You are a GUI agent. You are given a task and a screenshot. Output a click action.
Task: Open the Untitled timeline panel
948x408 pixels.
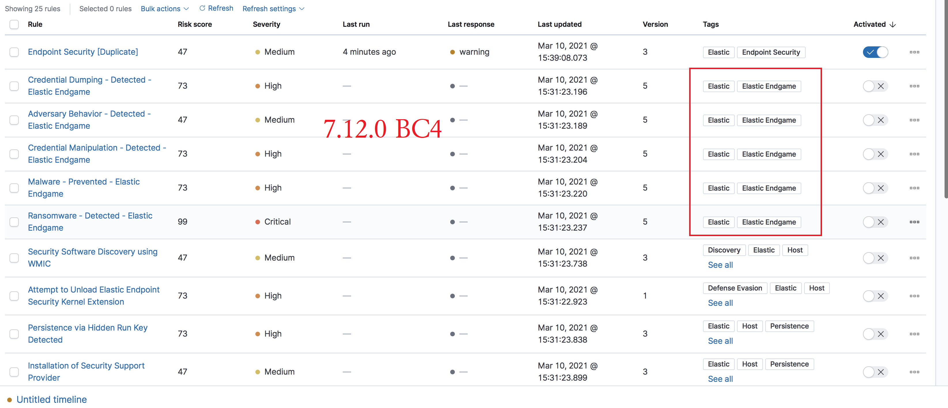click(52, 400)
